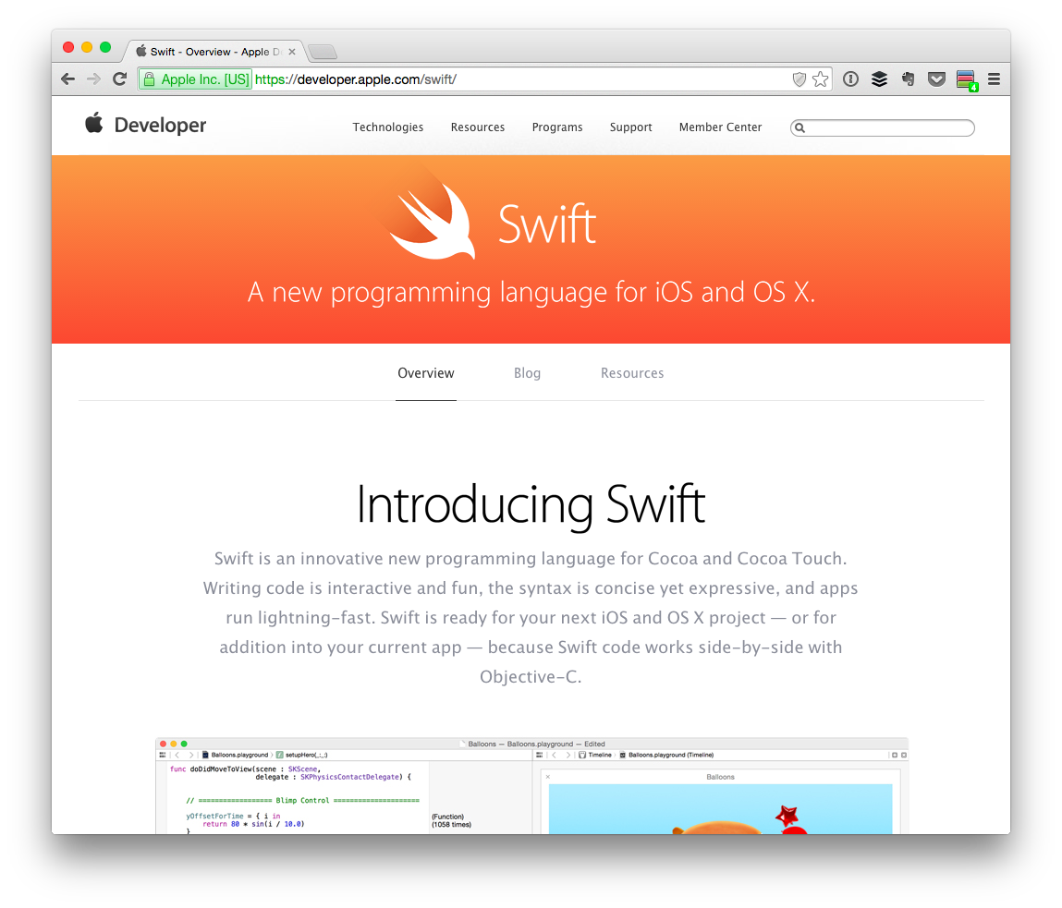View the Apple Inc. security certificate badge

click(x=195, y=79)
